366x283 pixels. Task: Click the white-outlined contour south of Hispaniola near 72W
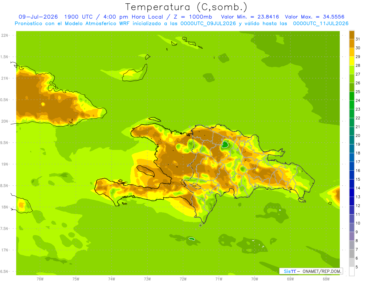click(x=192, y=239)
